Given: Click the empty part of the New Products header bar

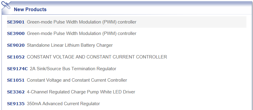Looking at the screenshot, I should click(149, 9).
